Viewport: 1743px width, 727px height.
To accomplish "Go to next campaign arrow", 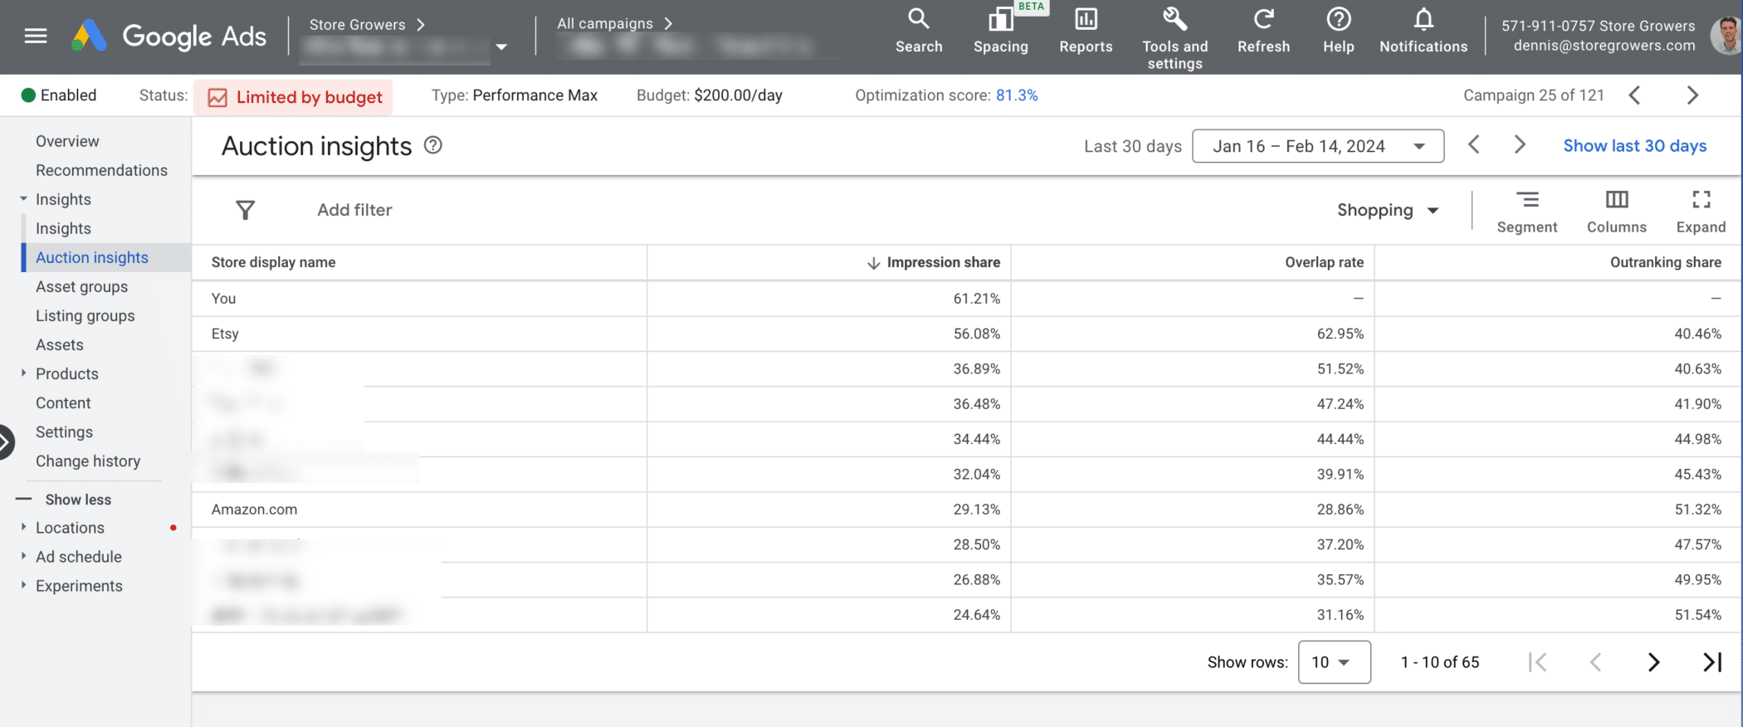I will click(1692, 95).
